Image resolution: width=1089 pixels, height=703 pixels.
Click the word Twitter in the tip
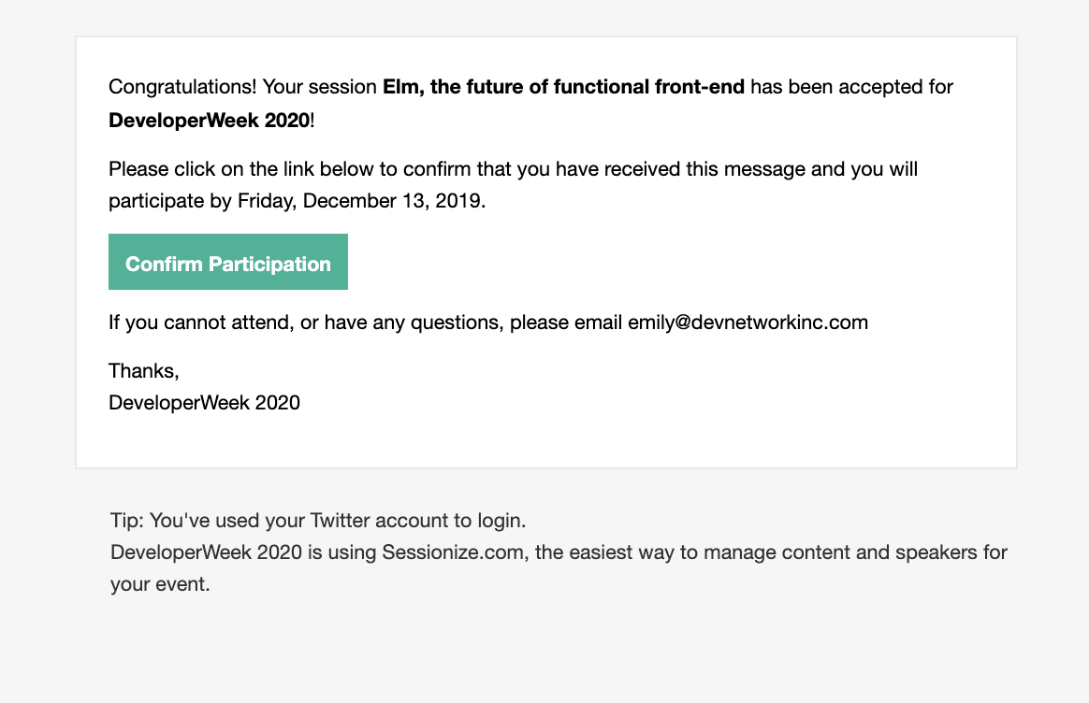click(x=341, y=521)
